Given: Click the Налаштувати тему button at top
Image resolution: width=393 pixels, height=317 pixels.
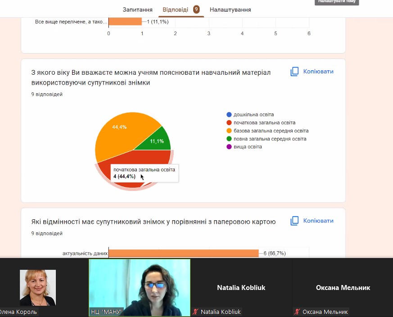Looking at the screenshot, I should pyautogui.click(x=336, y=2).
